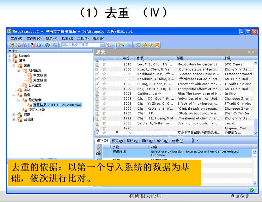Toggle star on Konkimalla 2008 row
Image resolution: width=262 pixels, height=202 pixels.
tap(104, 74)
